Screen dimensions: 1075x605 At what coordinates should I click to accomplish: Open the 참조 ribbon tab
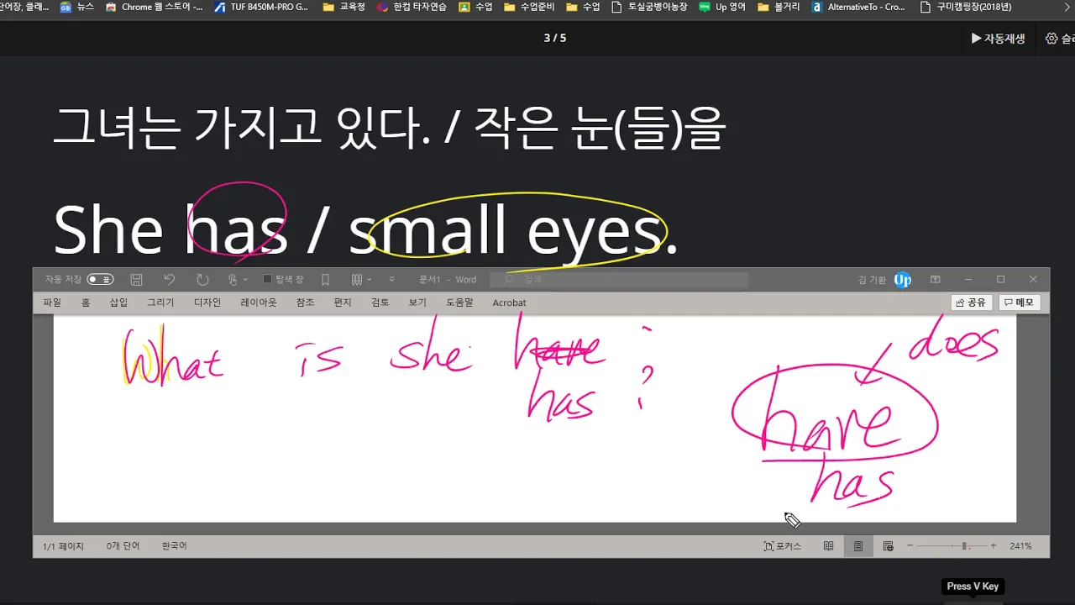[305, 302]
